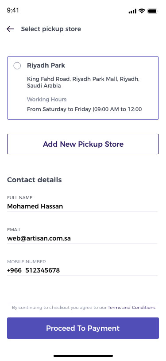
Task: Tap the home indicator bar at bottom
Action: point(83,356)
